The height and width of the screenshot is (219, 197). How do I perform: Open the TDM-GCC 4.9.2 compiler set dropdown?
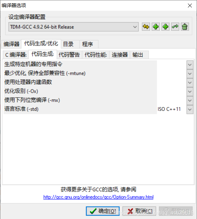tap(73, 27)
